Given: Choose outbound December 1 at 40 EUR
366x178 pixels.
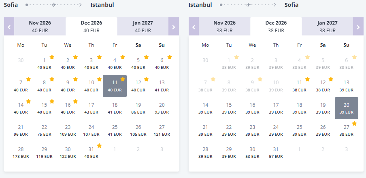Looking at the screenshot, I should pos(45,64).
